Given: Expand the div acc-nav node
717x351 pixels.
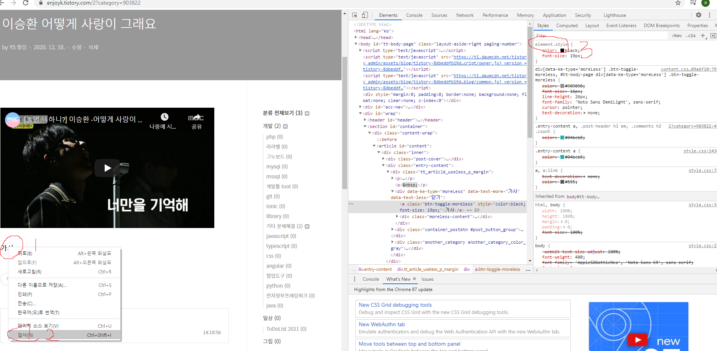Looking at the screenshot, I should (x=360, y=107).
